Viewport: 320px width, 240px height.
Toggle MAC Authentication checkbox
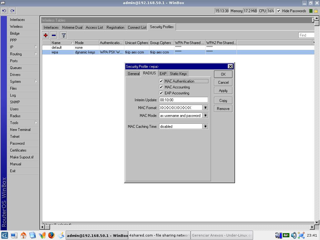(x=161, y=81)
